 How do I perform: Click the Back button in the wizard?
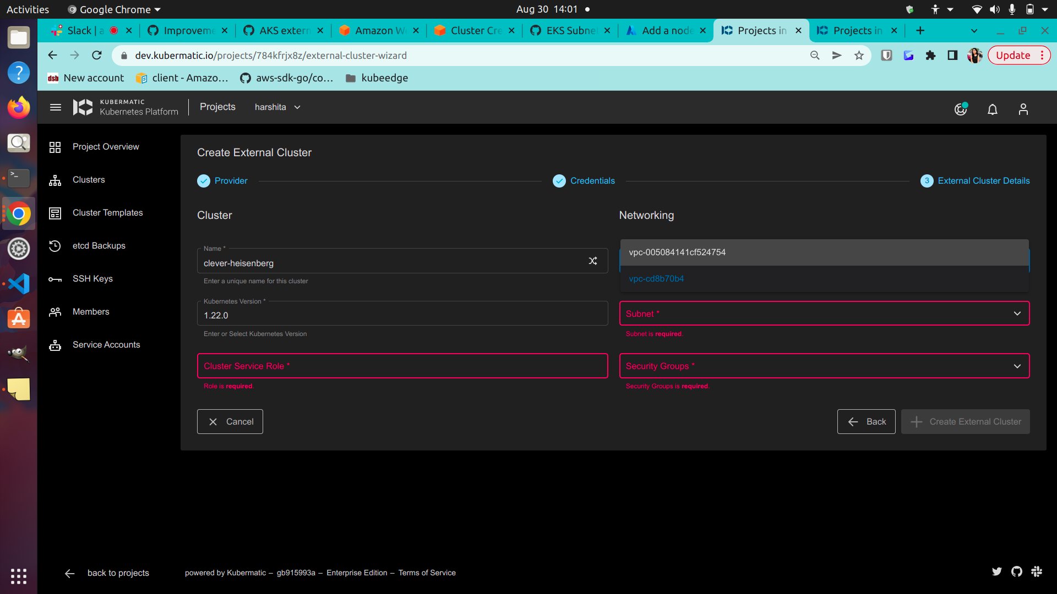pyautogui.click(x=866, y=421)
